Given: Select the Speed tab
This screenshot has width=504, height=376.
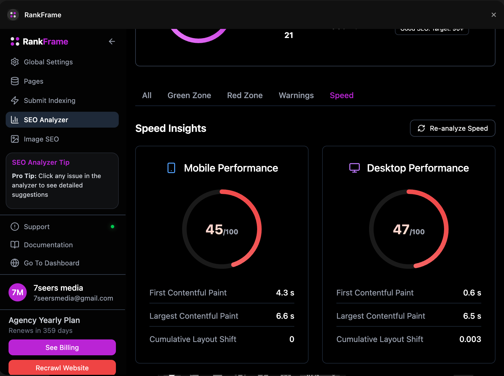Looking at the screenshot, I should [341, 95].
